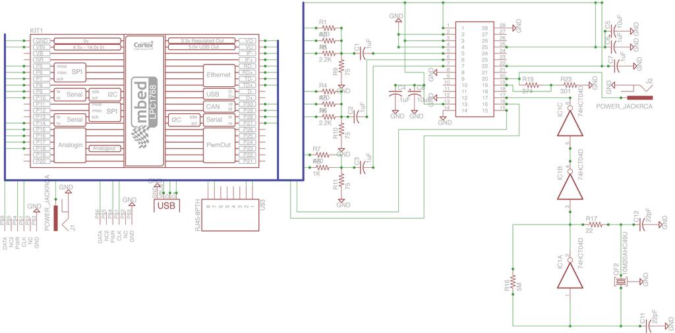Click the GND symbol below IC pin 14
Screen dimensions: 675x333
pos(444,120)
